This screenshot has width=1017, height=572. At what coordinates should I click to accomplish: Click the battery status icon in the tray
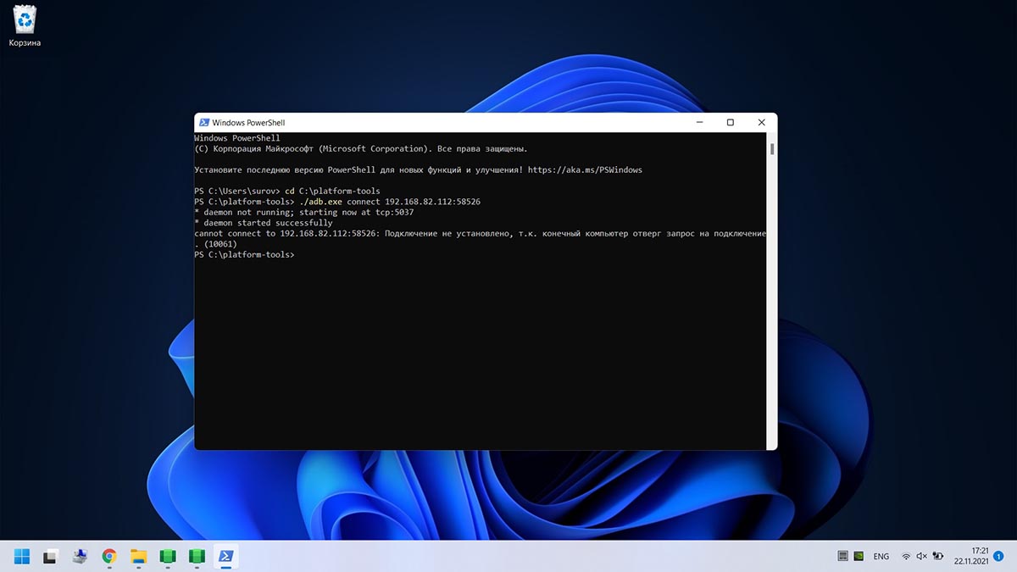pyautogui.click(x=937, y=557)
